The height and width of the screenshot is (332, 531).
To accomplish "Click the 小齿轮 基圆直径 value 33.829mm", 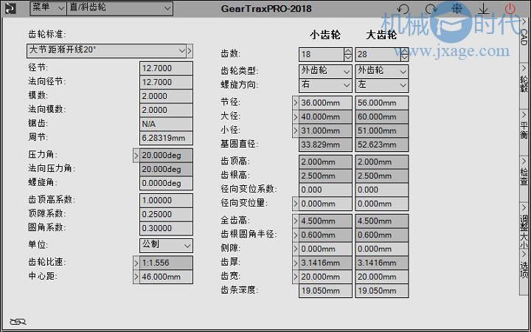I will tap(325, 145).
